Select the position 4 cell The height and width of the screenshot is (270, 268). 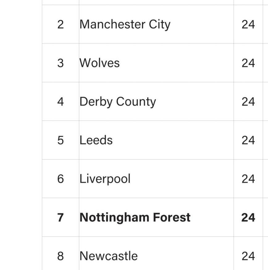click(x=61, y=102)
